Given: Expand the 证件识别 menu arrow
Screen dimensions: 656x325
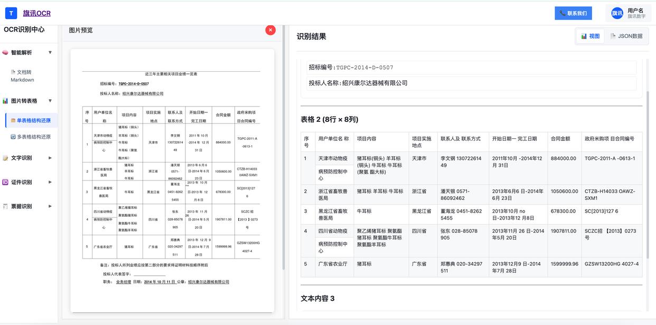Looking at the screenshot, I should coord(50,182).
